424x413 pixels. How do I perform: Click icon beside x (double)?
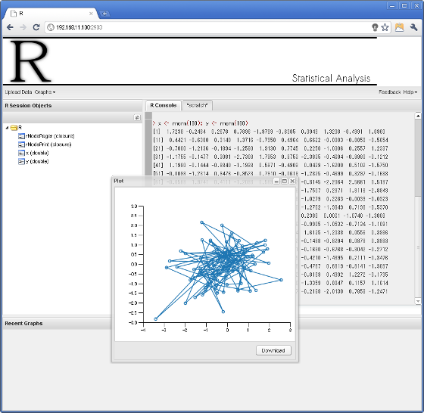21,153
